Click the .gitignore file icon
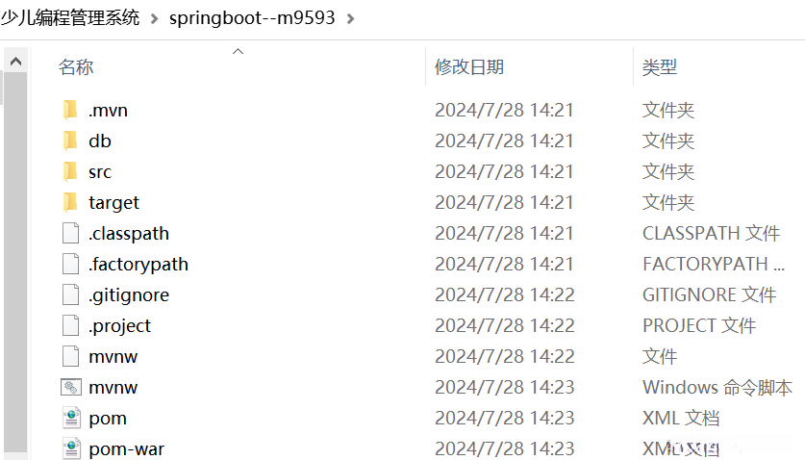The width and height of the screenshot is (805, 460). 70,294
